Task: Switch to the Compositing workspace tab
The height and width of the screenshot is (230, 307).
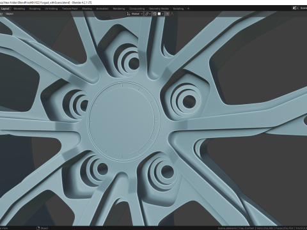Action: tap(137, 9)
